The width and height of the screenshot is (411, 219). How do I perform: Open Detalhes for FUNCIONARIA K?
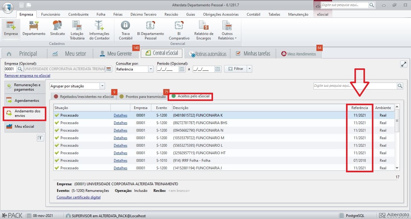coord(120,115)
